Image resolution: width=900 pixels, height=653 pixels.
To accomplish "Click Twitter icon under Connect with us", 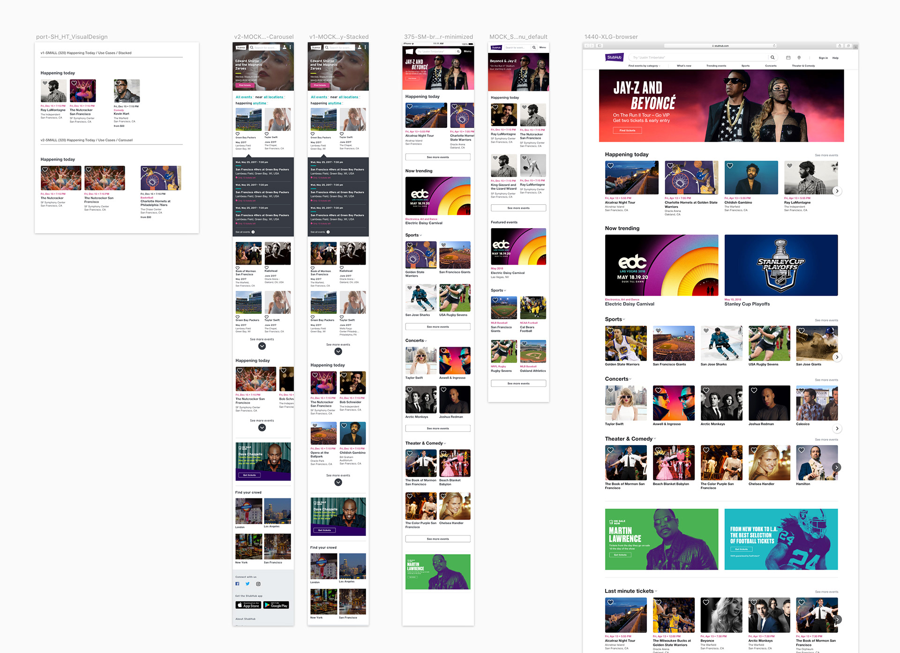I will [x=247, y=584].
